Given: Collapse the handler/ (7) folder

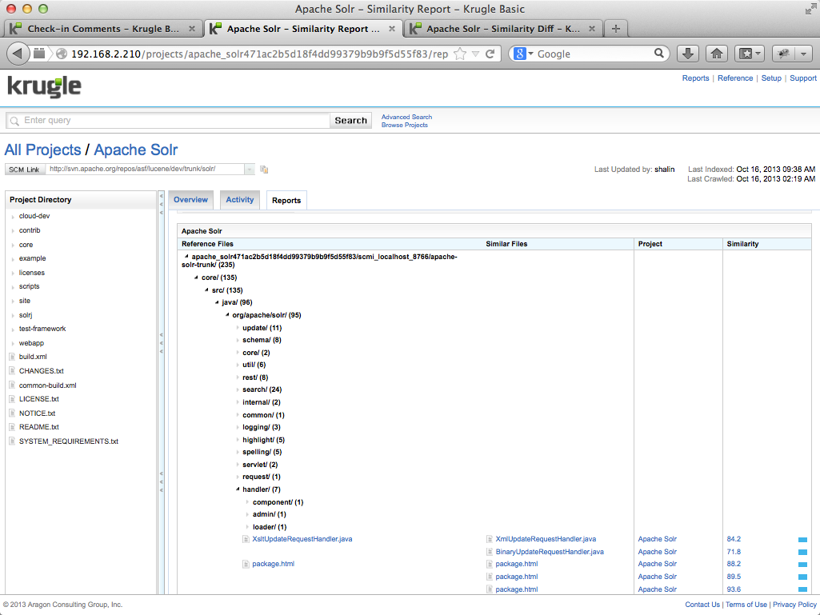Looking at the screenshot, I should [x=238, y=489].
